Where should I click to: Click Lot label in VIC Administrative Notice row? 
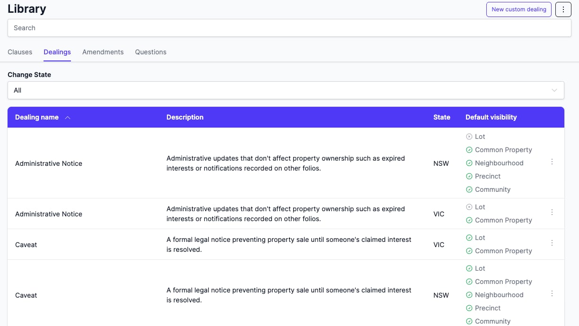(x=480, y=207)
